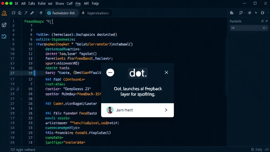
Task: Open the Celf menu
Action: 70,3
